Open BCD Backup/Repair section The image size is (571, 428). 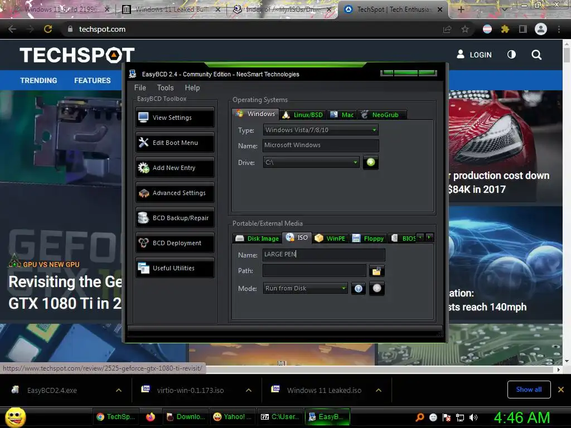(175, 218)
